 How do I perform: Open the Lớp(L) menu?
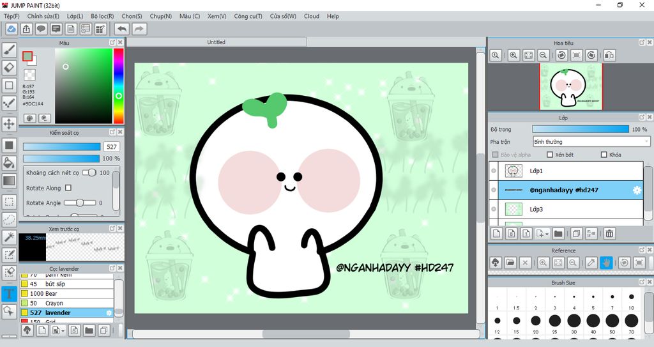coord(75,16)
